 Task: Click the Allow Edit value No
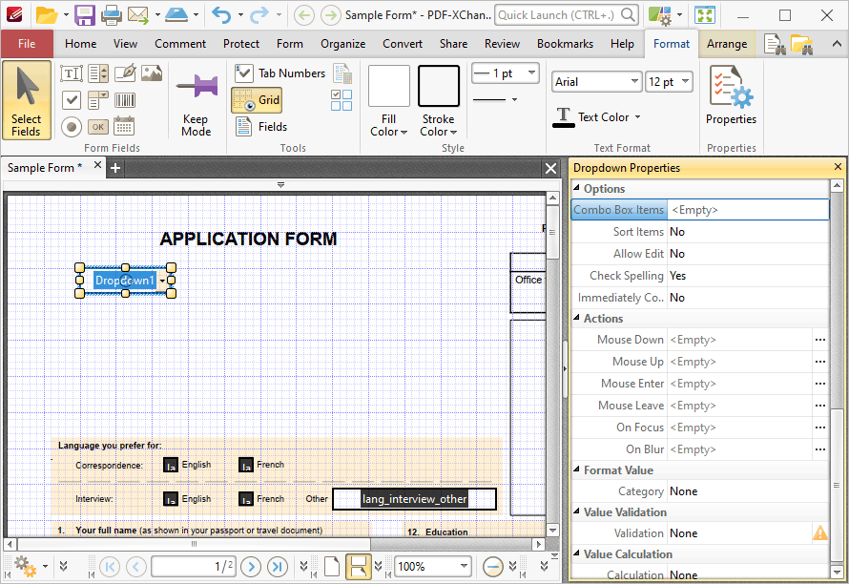tap(677, 254)
